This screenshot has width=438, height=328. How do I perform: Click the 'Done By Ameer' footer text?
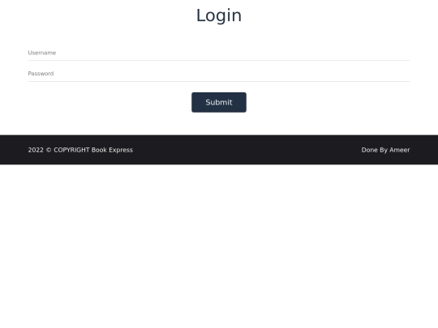pos(385,150)
